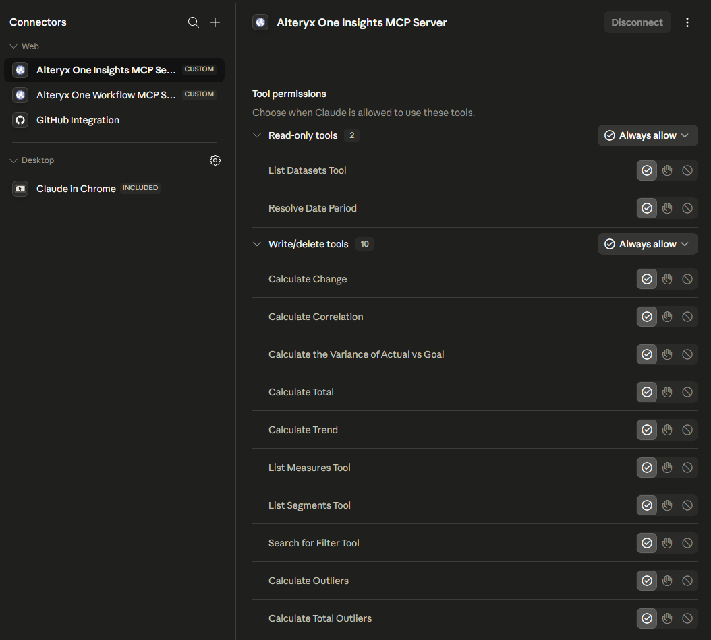Set Calculate Trend to needs approval
Screen dimensions: 711x640
click(x=667, y=429)
